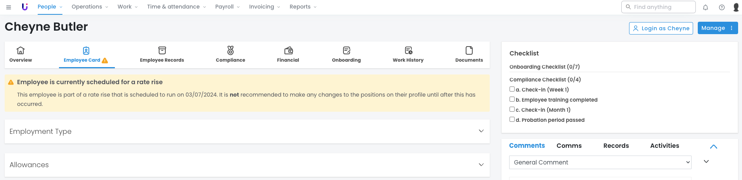Open the help question mark icon
The width and height of the screenshot is (742, 180).
[721, 7]
